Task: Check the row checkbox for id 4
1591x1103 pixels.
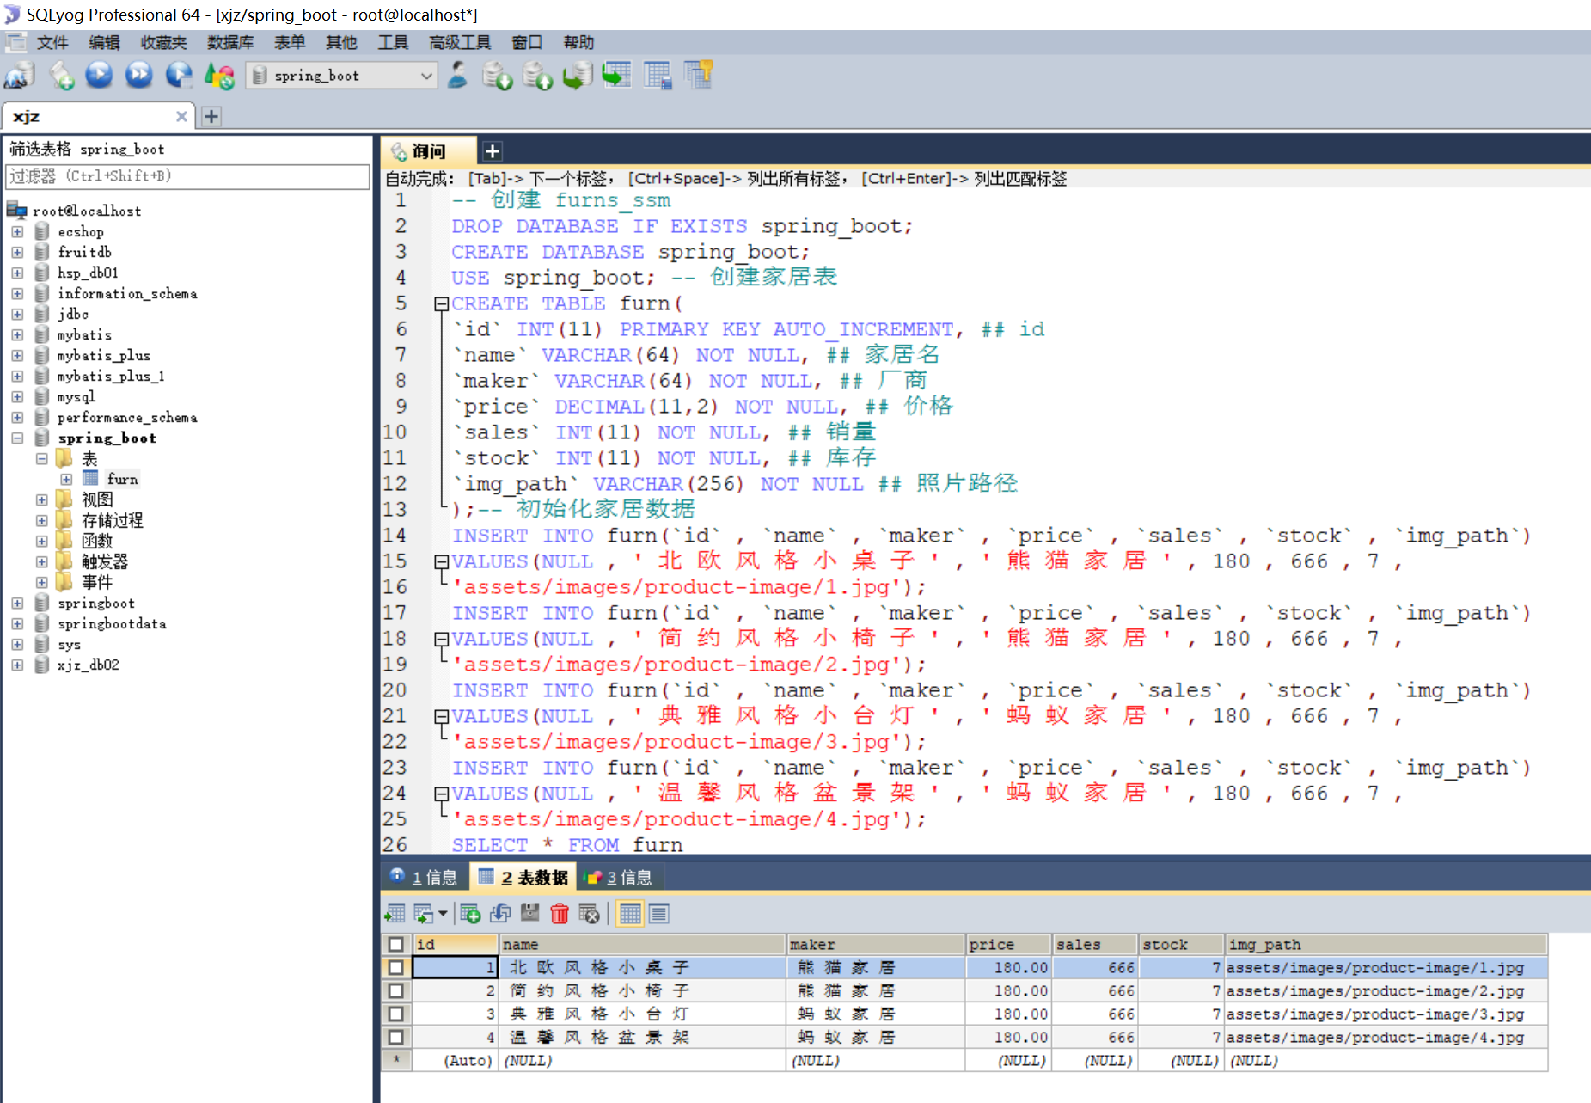Action: click(396, 1037)
